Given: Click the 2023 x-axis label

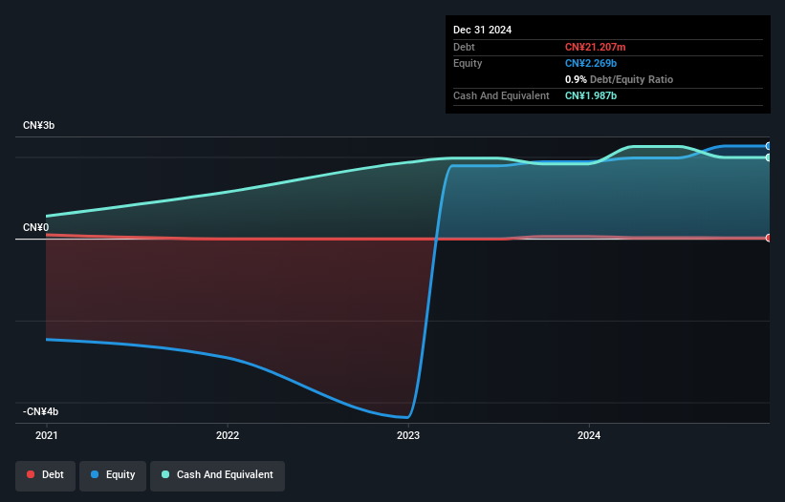Looking at the screenshot, I should coord(408,435).
